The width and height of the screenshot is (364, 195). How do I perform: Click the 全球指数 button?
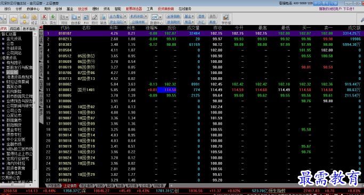click(x=173, y=17)
